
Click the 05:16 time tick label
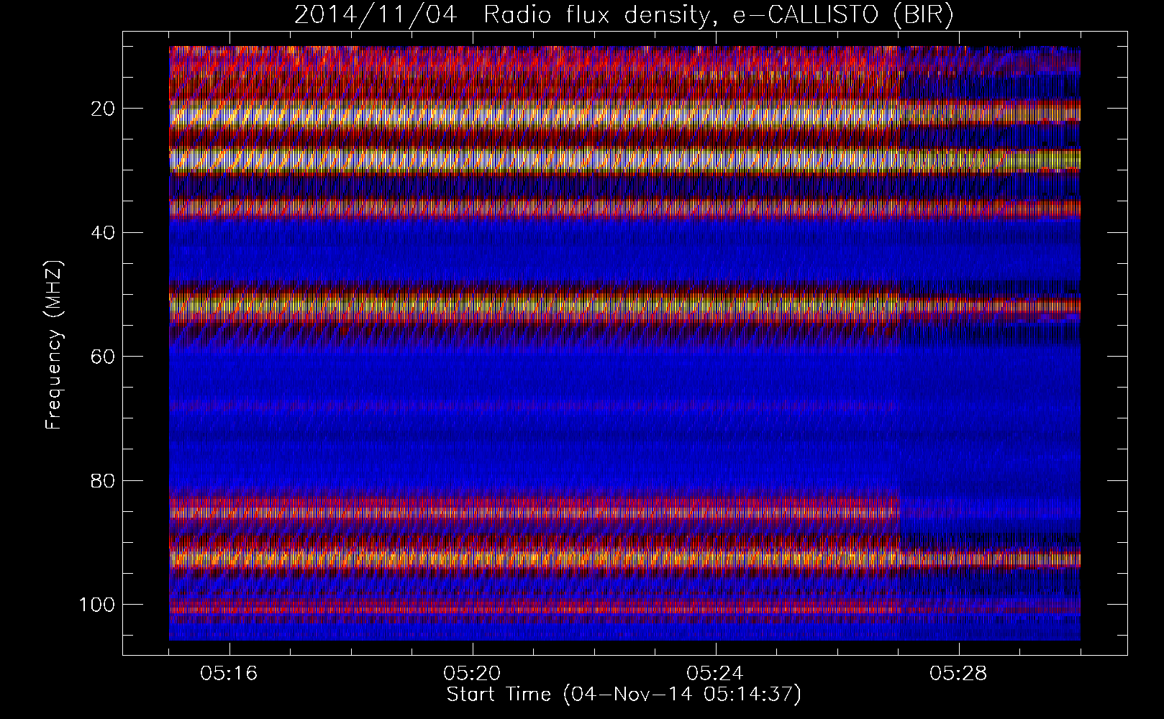pos(229,674)
